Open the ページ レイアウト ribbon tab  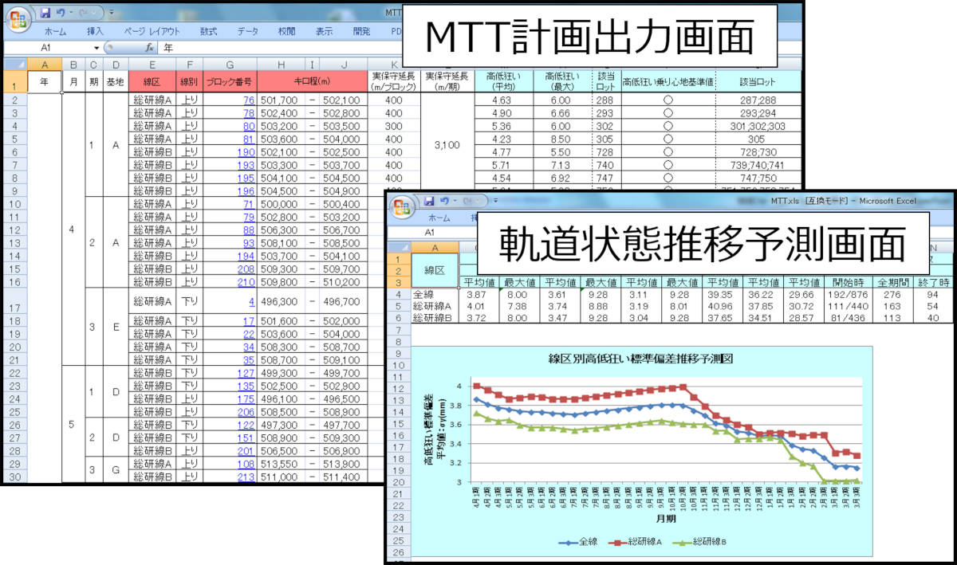coord(152,32)
